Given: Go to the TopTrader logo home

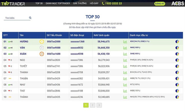Looking at the screenshot, I should [x=13, y=3].
